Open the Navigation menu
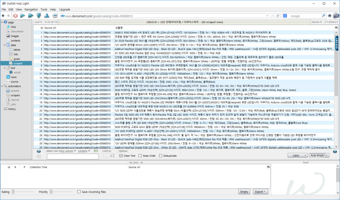 [31, 10]
